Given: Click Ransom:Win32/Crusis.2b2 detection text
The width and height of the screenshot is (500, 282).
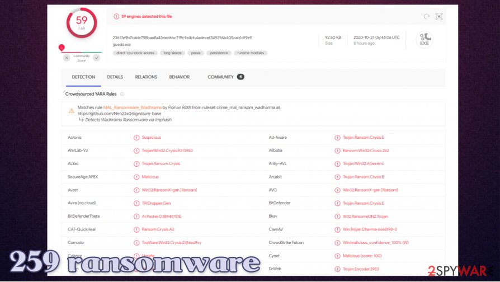Looking at the screenshot, I should (x=366, y=151).
